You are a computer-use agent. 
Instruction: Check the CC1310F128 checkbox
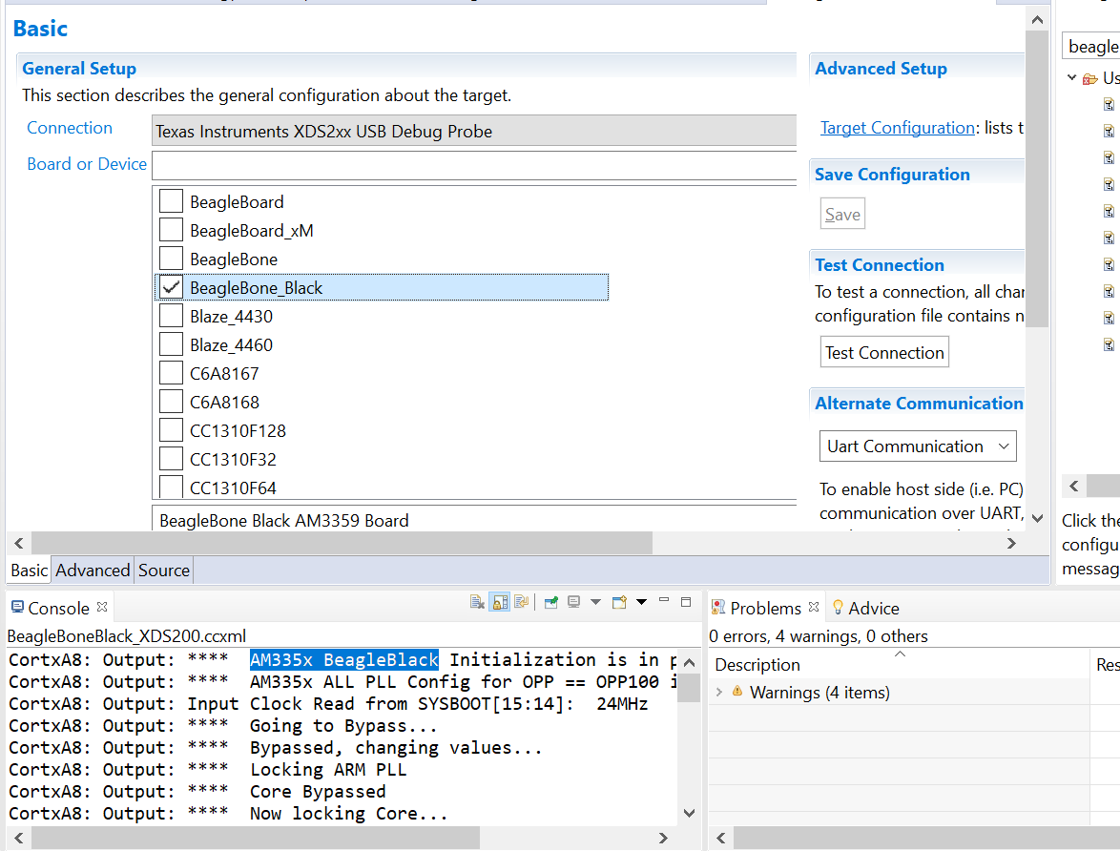172,430
